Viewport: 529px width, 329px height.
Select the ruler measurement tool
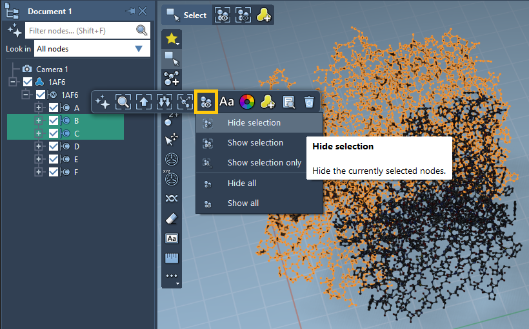171,258
